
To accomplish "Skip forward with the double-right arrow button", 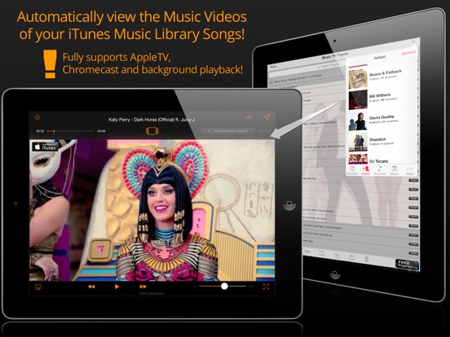I will pyautogui.click(x=143, y=287).
